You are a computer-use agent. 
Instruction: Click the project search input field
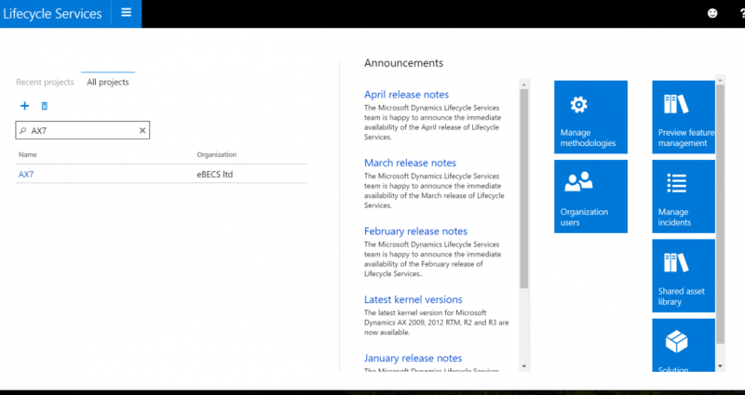(83, 130)
